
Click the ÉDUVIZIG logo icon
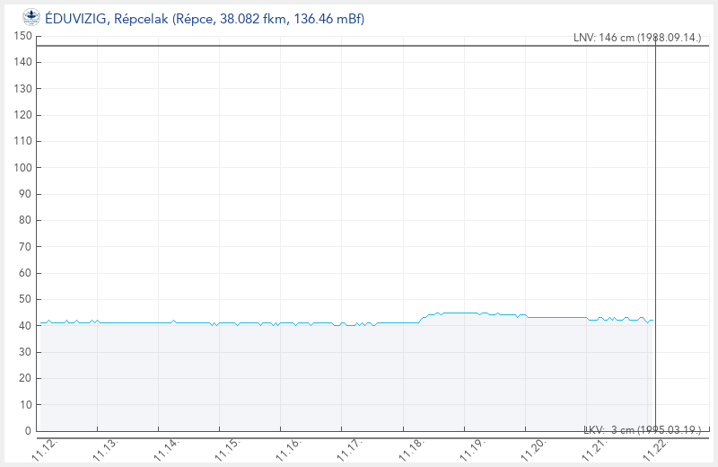31,17
